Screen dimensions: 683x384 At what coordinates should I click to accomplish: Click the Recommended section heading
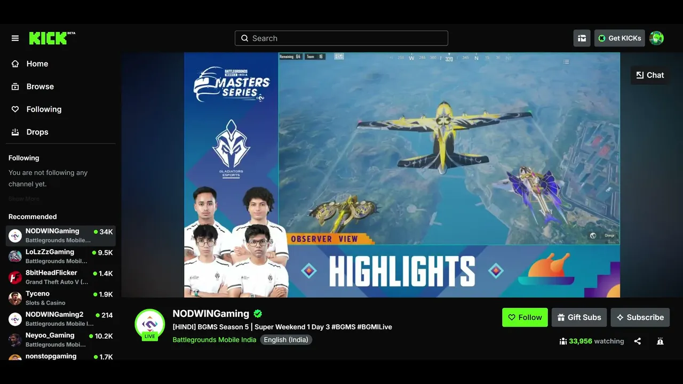33,217
